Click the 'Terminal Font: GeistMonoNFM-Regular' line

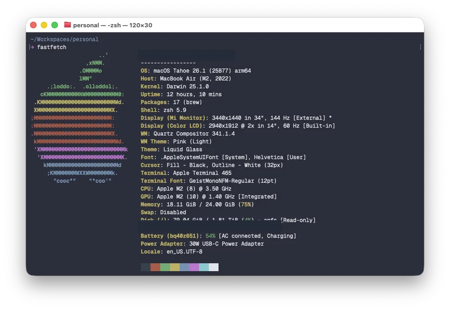(x=209, y=181)
